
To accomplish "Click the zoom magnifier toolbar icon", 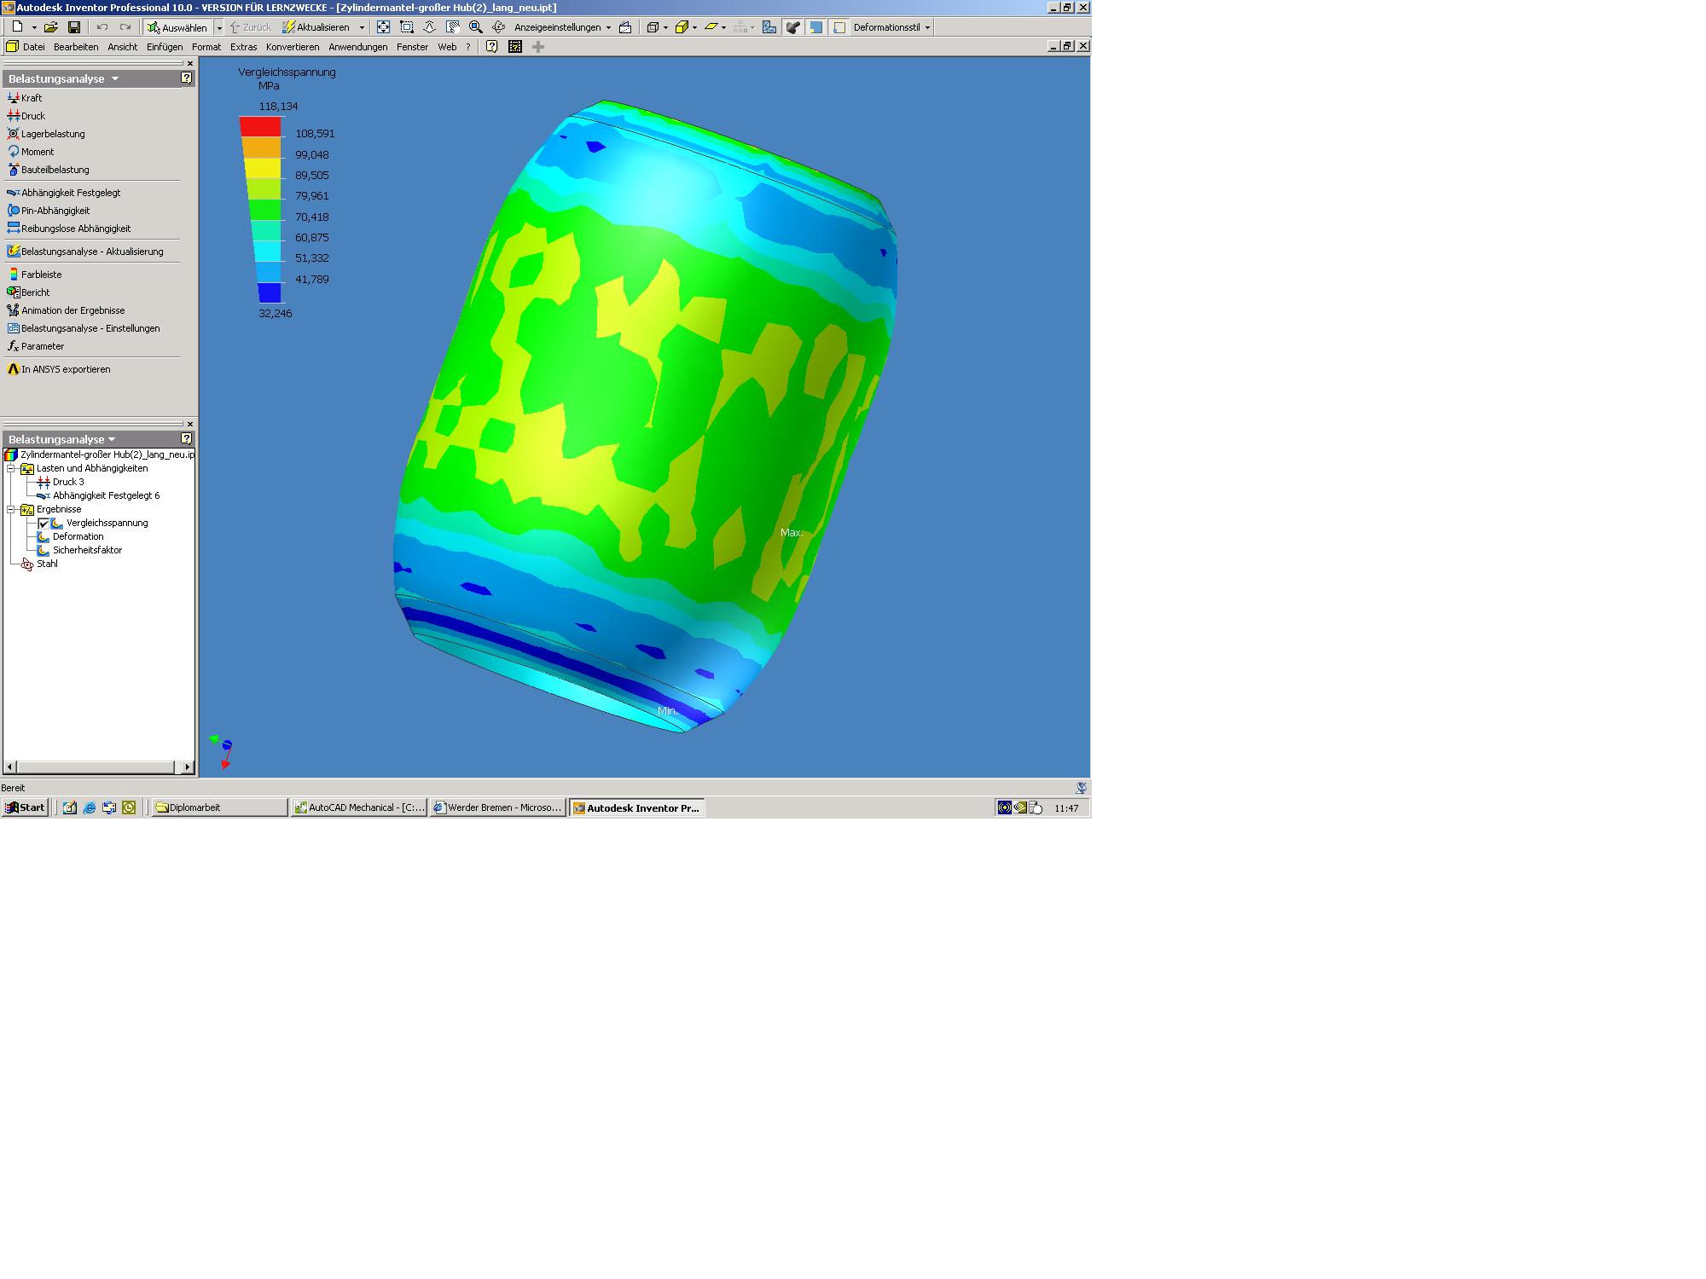I will 476,27.
